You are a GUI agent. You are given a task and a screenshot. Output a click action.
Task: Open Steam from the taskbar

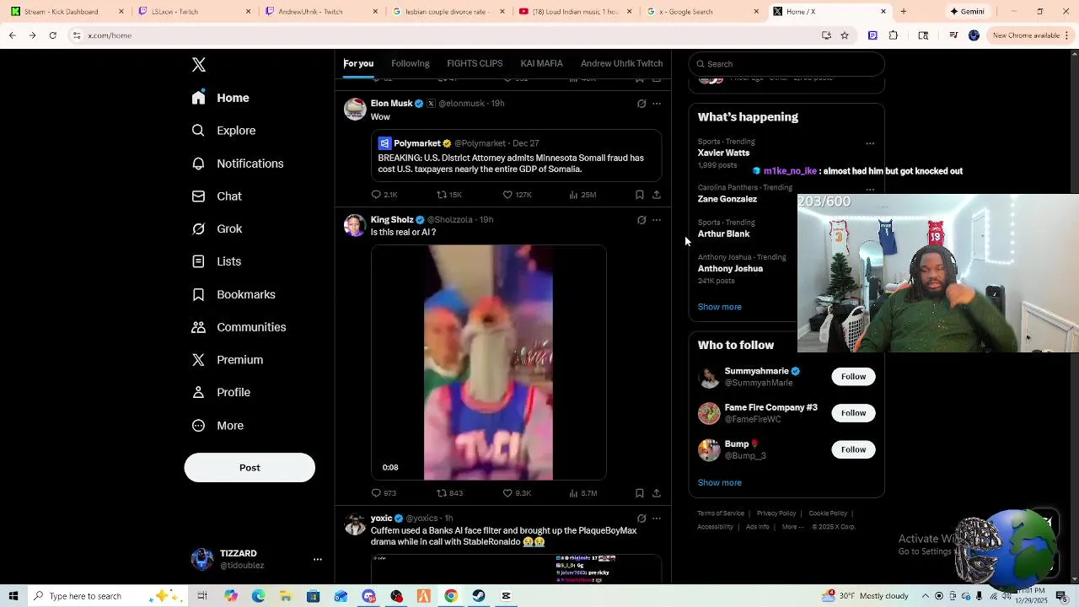(479, 596)
